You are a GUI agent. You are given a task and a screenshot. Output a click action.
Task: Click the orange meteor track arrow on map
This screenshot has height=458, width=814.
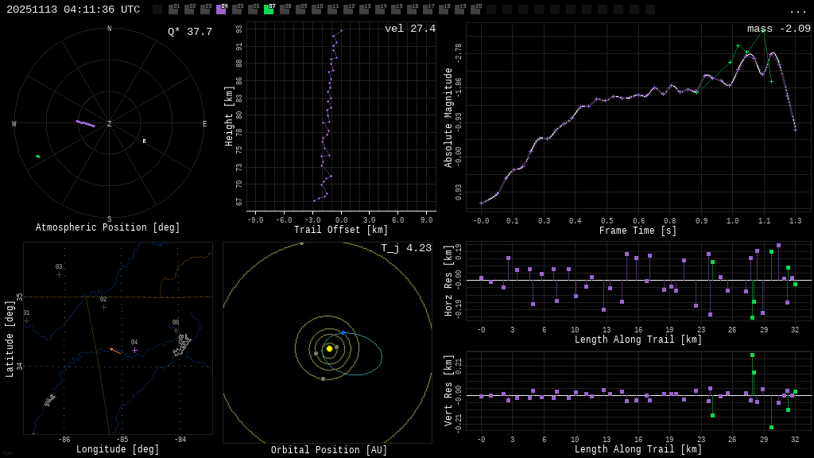click(x=116, y=351)
